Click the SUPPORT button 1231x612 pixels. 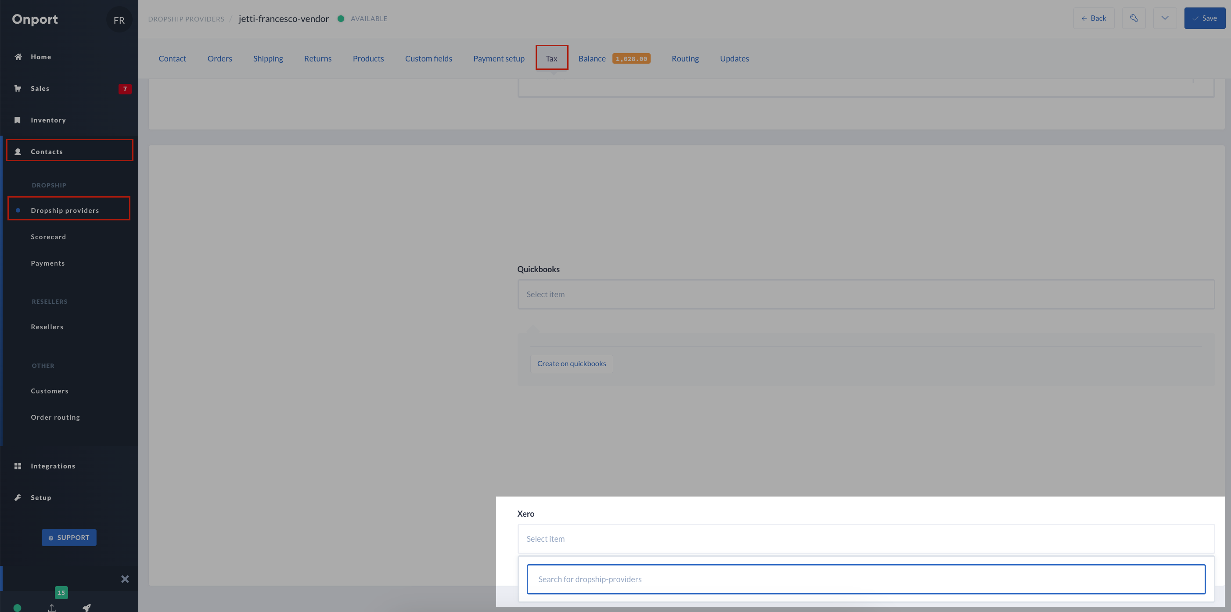(69, 537)
